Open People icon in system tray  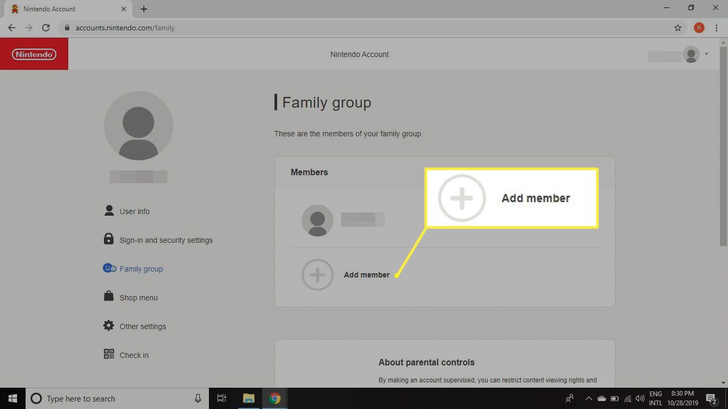(x=570, y=398)
